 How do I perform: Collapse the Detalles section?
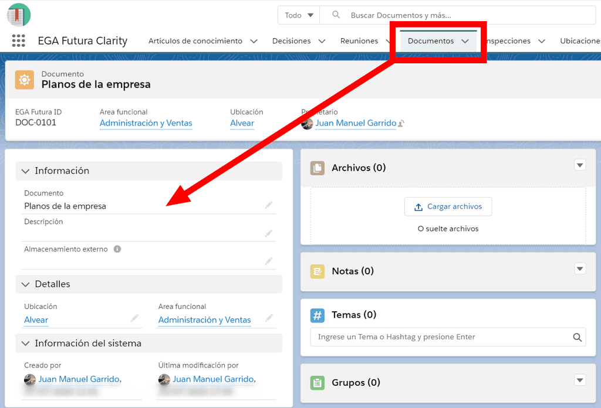[x=26, y=284]
